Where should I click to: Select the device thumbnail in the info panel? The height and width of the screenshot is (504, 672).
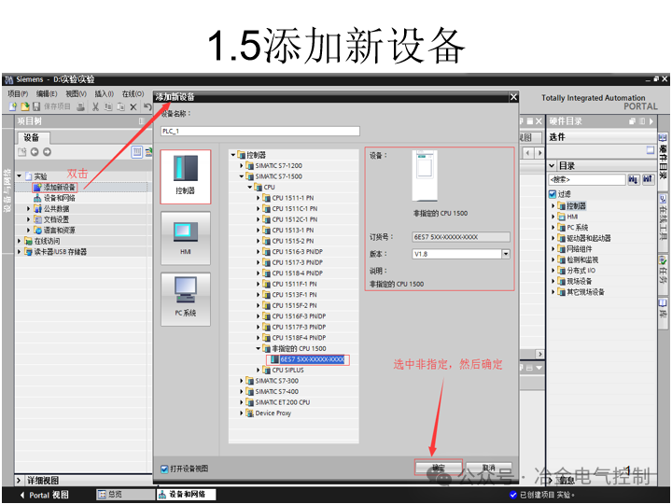(425, 175)
